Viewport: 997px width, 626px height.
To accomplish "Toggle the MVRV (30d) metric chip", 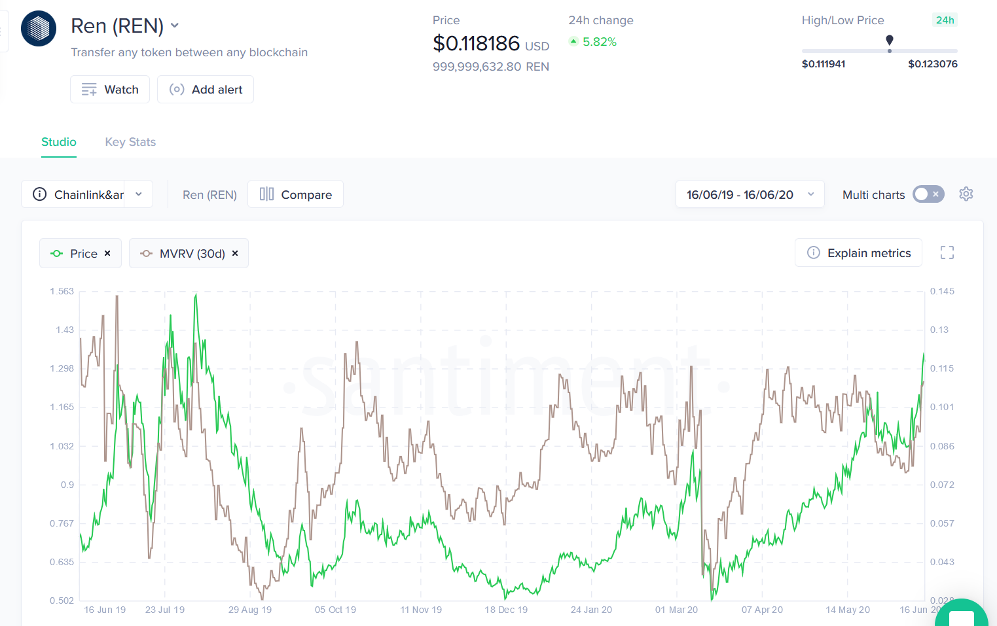I will click(x=189, y=253).
